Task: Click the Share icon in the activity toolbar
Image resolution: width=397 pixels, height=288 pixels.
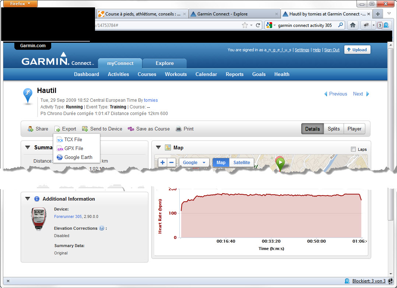Action: (x=31, y=129)
